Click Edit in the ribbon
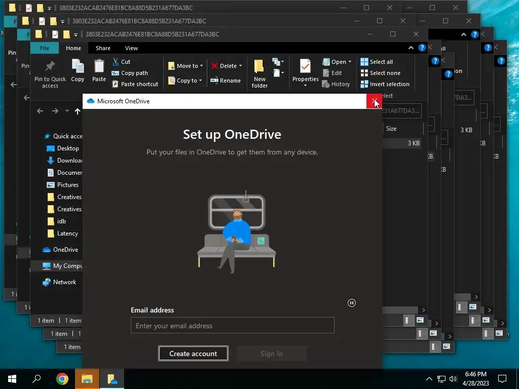Screen dimensions: 519x389 pyautogui.click(x=332, y=73)
